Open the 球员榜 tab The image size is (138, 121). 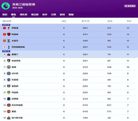click(35, 15)
